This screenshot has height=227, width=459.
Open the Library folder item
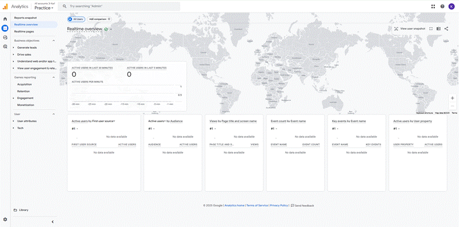click(21, 210)
